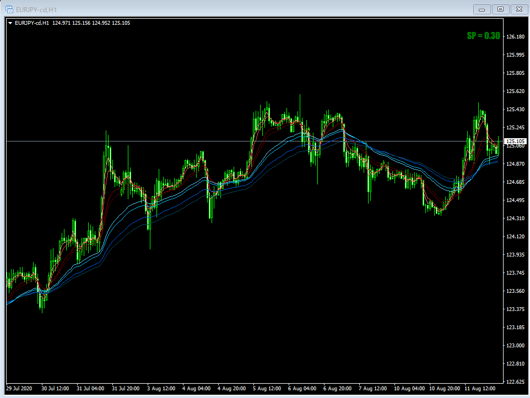Click price scale value 123.935

[516, 255]
